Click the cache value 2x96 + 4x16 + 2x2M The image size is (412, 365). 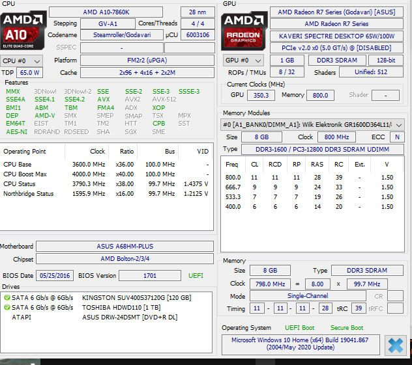pyautogui.click(x=147, y=73)
